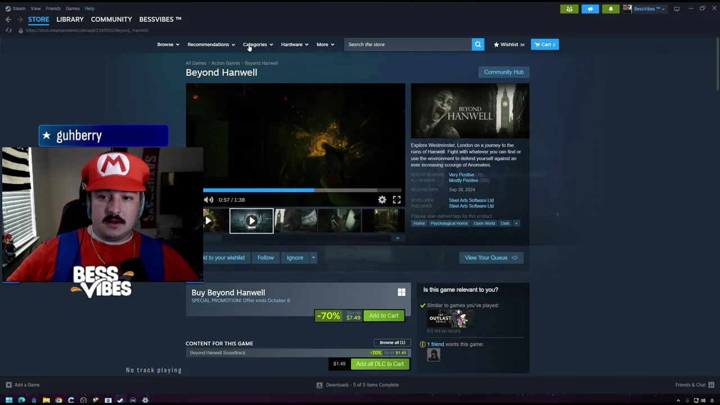Screen dimensions: 720x405
Task: Click the Downloads icon in bottom bar
Action: [319, 385]
